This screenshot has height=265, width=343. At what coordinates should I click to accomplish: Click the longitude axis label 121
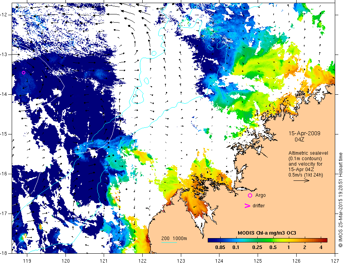(104, 261)
